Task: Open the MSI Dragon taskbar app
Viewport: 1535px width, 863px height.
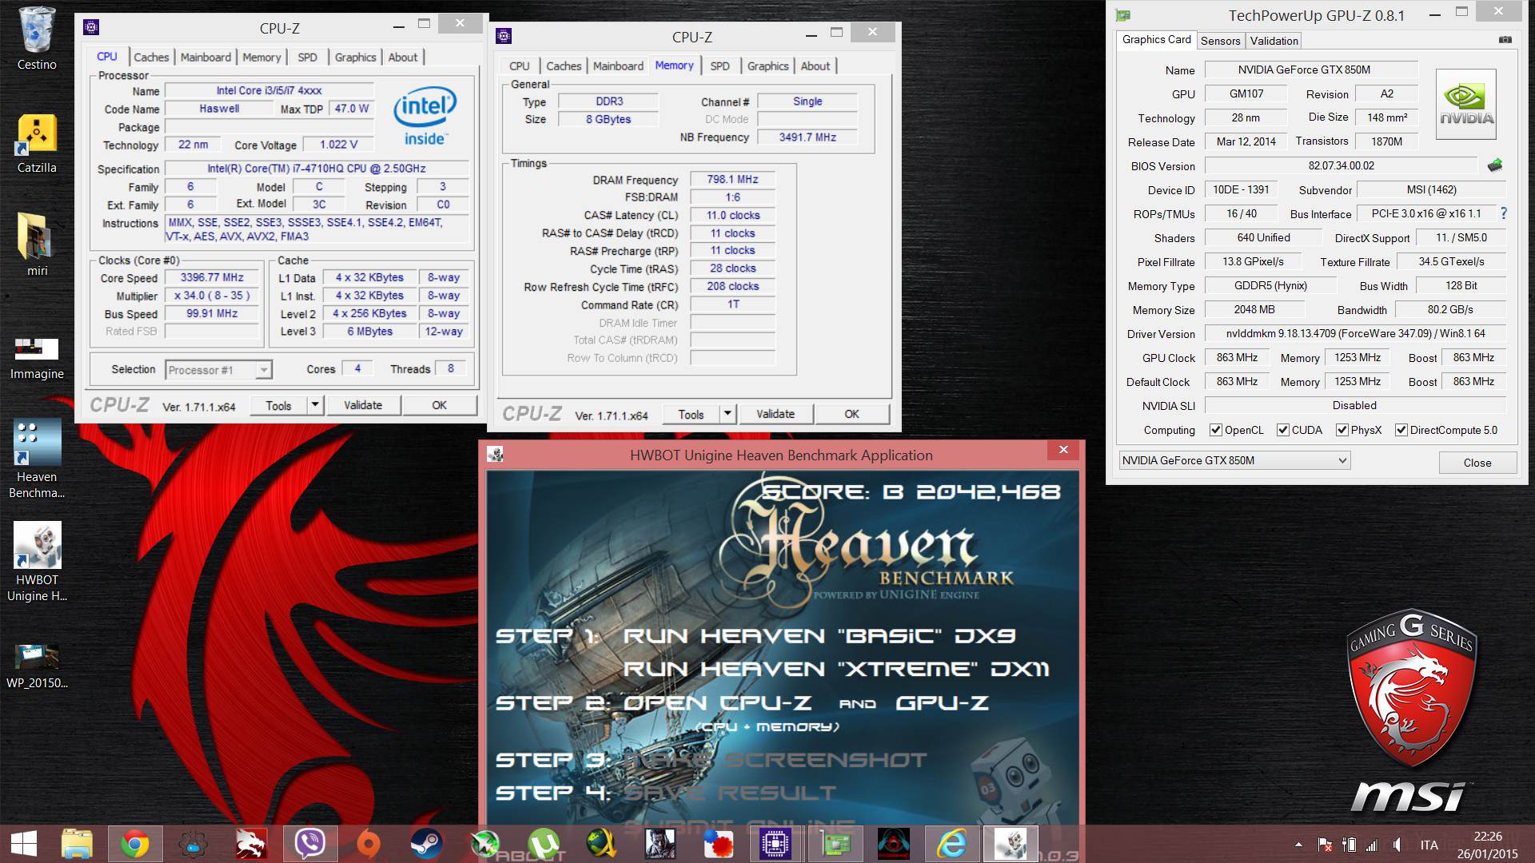Action: coord(251,844)
